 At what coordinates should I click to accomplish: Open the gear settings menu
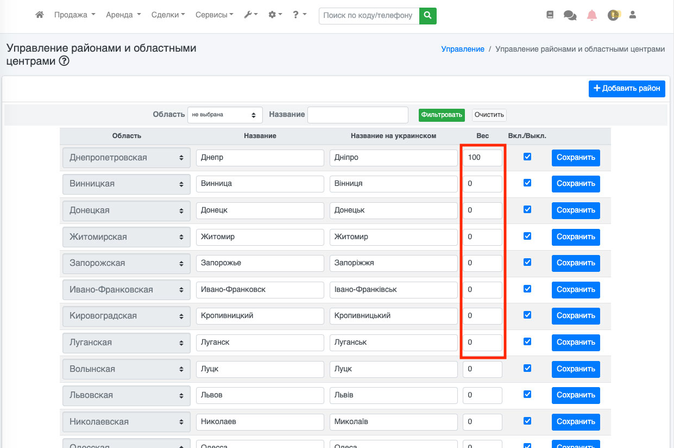(x=275, y=15)
